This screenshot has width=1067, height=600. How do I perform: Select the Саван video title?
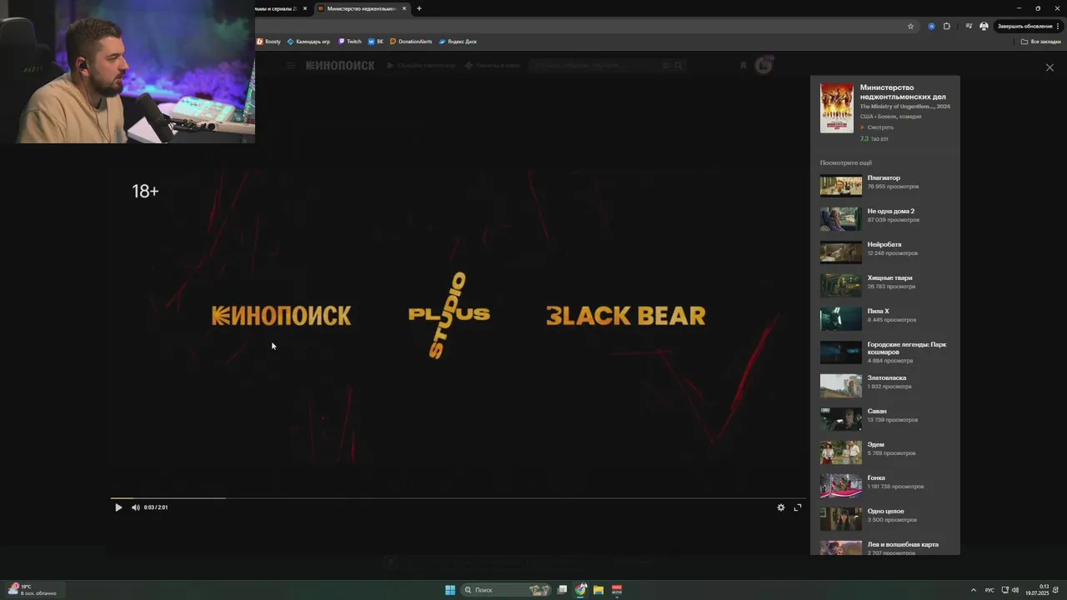coord(877,411)
